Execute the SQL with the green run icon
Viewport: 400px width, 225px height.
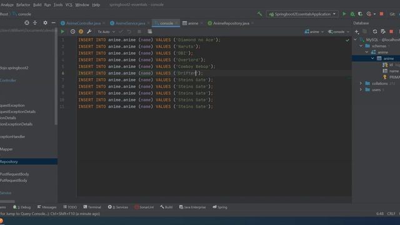point(62,31)
